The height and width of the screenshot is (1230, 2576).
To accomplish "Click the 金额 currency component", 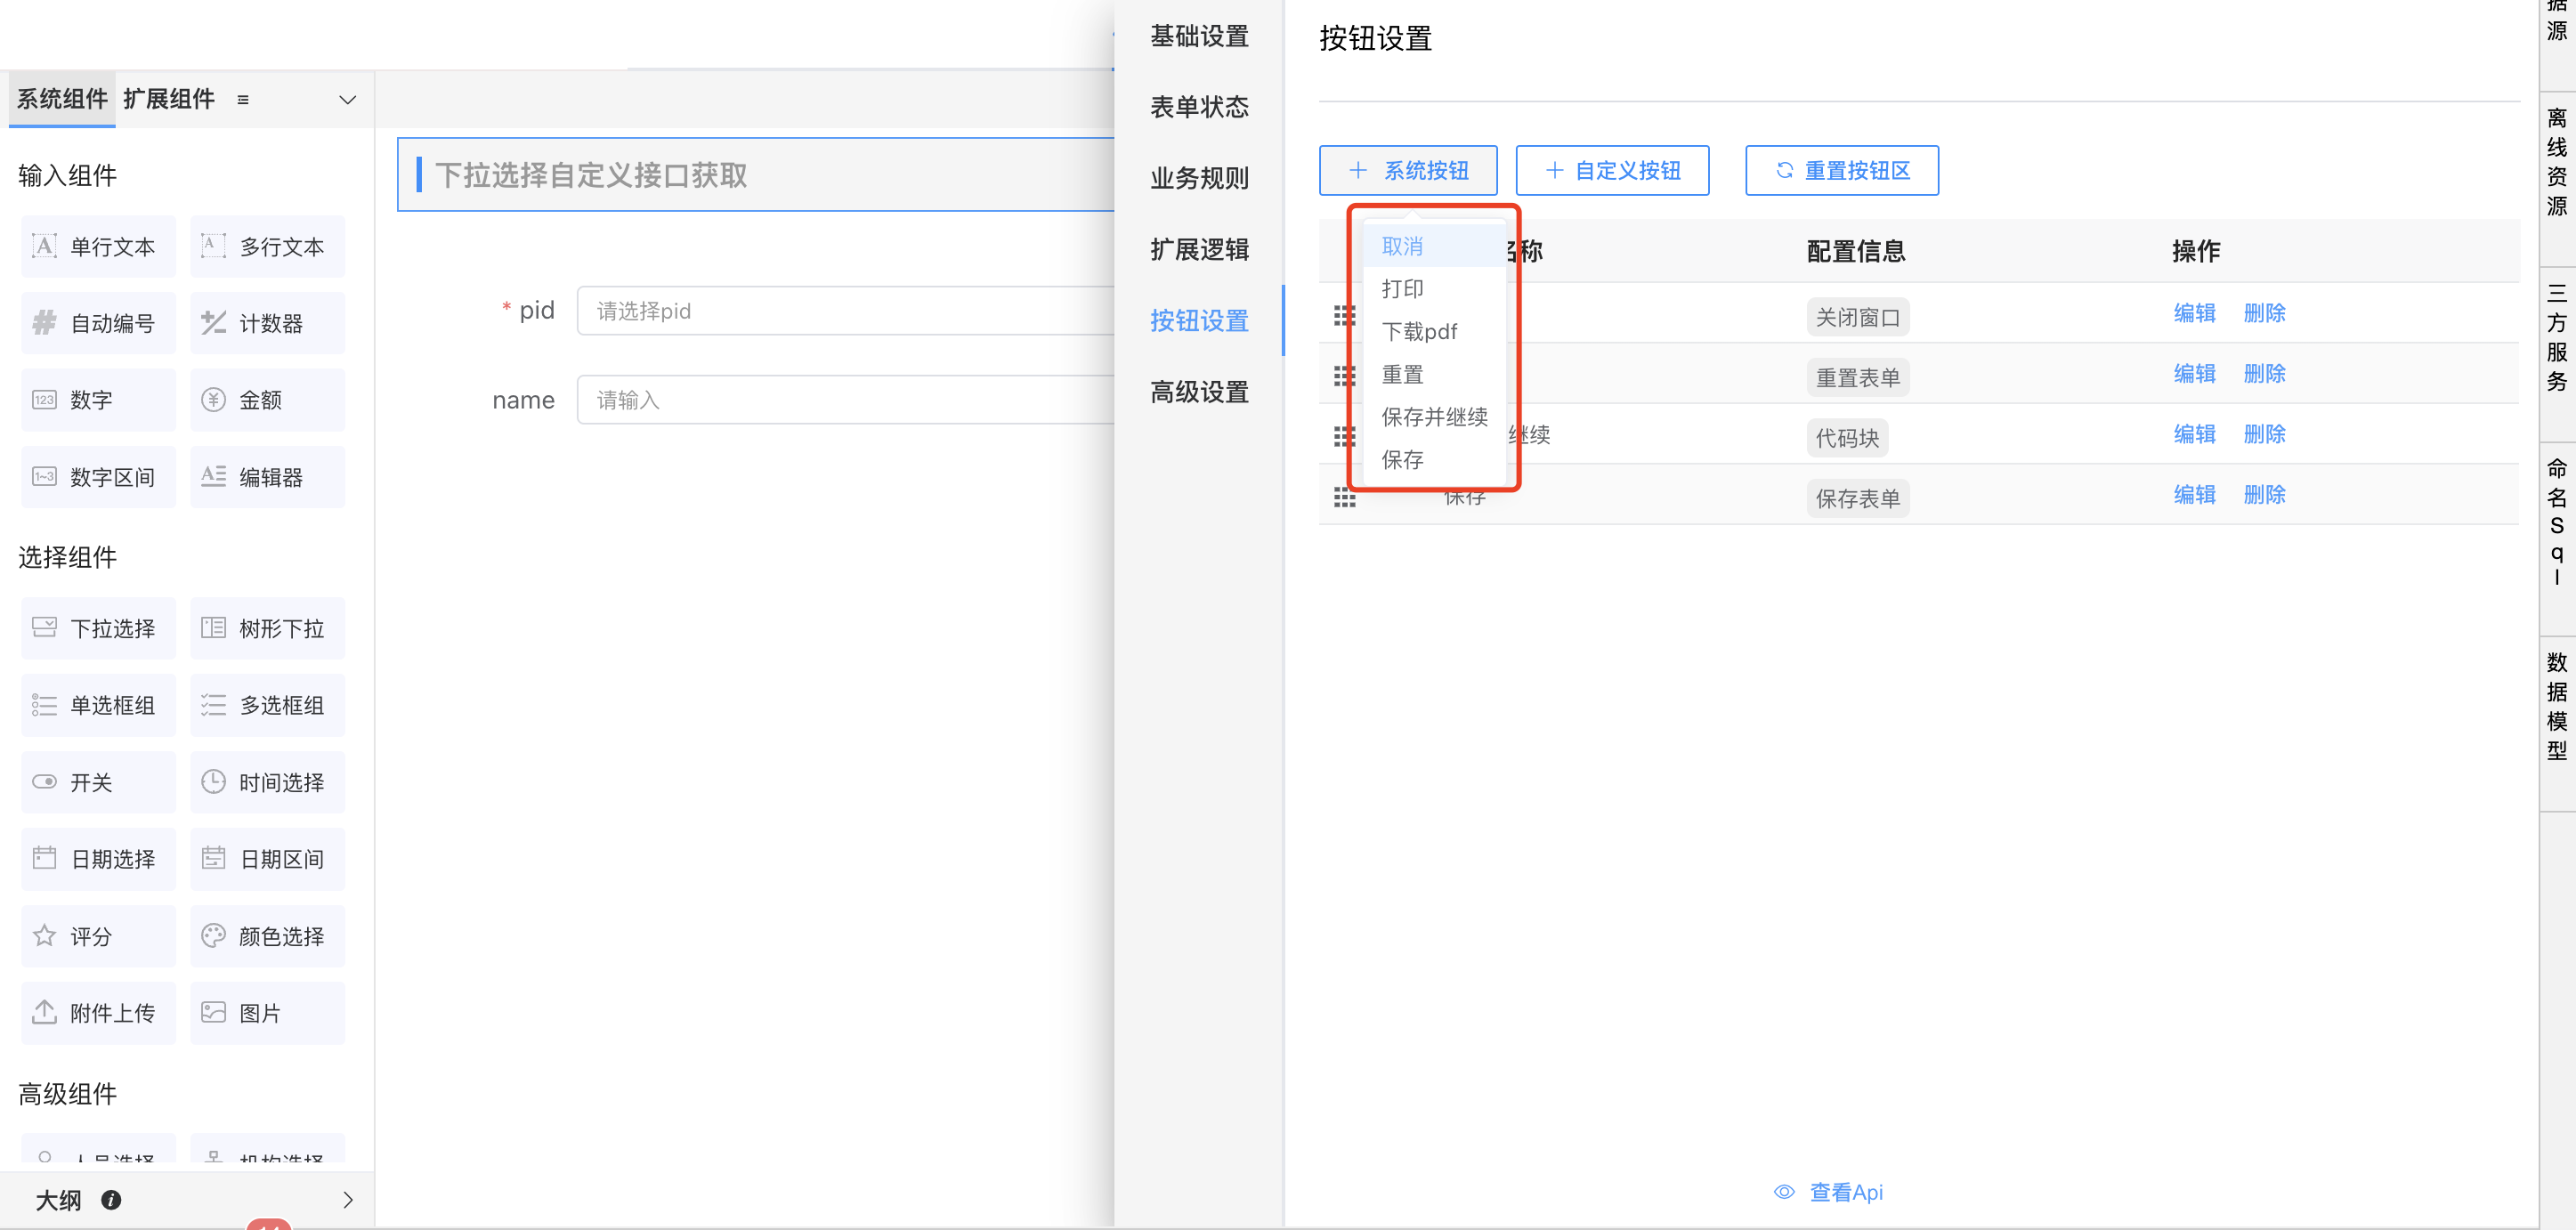I will tap(267, 400).
